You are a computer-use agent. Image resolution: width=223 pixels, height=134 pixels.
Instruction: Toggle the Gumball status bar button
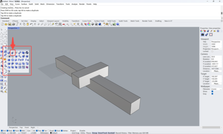click(111, 133)
